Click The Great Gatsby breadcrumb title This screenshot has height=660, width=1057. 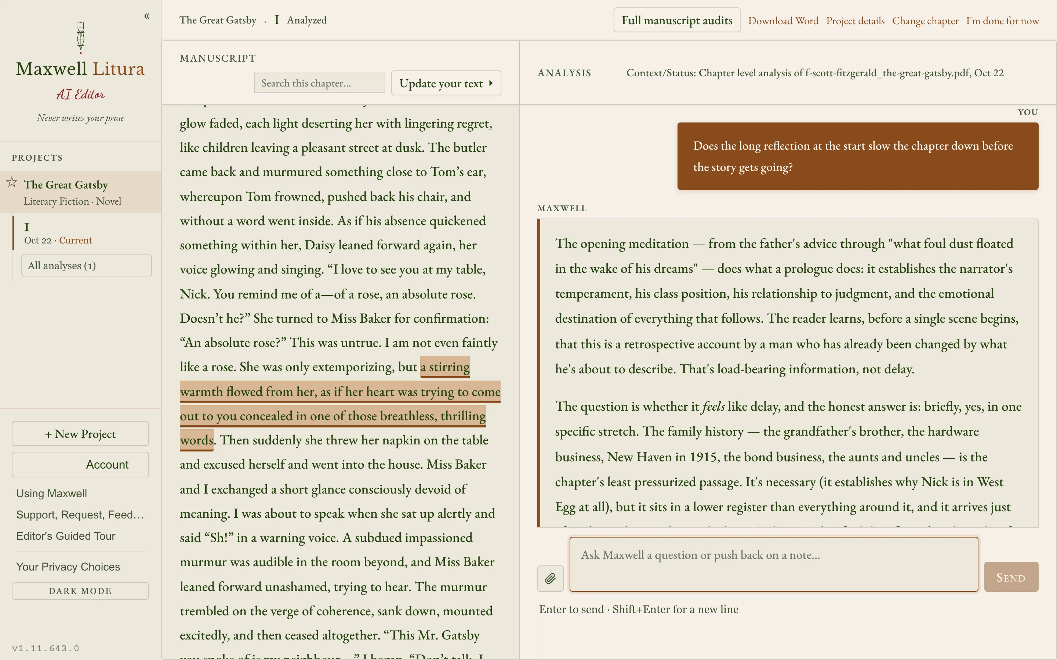[218, 20]
